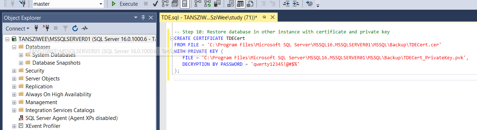Click the TDECert.cer FROM FILE line

(x=307, y=45)
